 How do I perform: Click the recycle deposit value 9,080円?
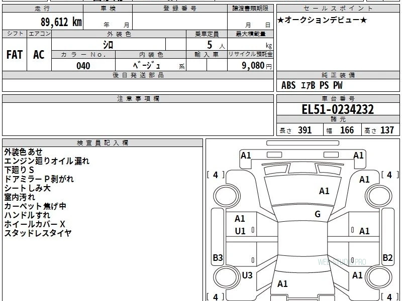click(257, 66)
